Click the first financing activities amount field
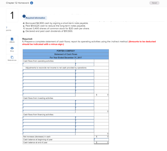This screenshot has height=151, width=167. [x=85, y=118]
